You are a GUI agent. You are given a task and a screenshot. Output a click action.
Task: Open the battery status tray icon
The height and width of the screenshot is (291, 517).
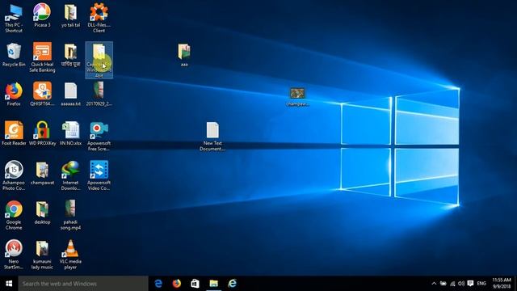click(x=443, y=284)
